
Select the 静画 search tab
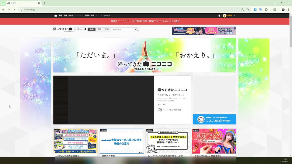click(x=99, y=29)
